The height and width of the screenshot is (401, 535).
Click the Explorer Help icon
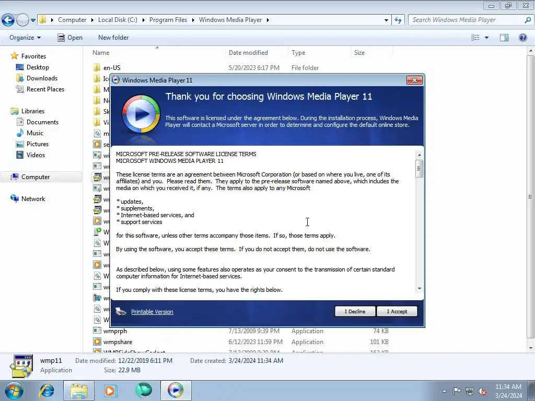click(x=522, y=38)
